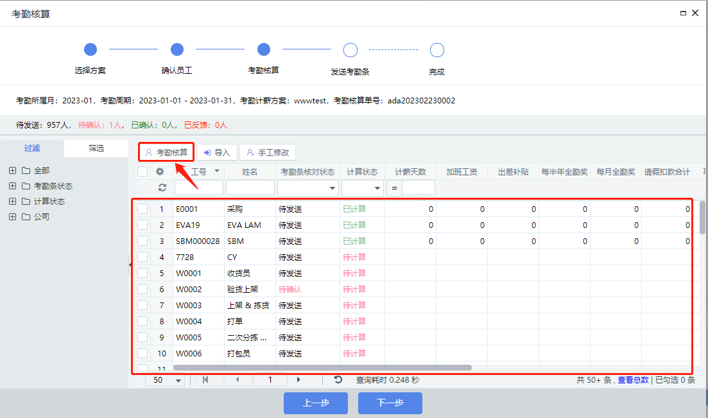Click the 完成 step circle

[437, 49]
